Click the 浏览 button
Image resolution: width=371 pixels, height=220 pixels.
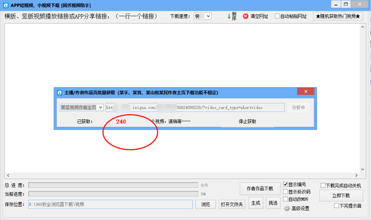[205, 204]
